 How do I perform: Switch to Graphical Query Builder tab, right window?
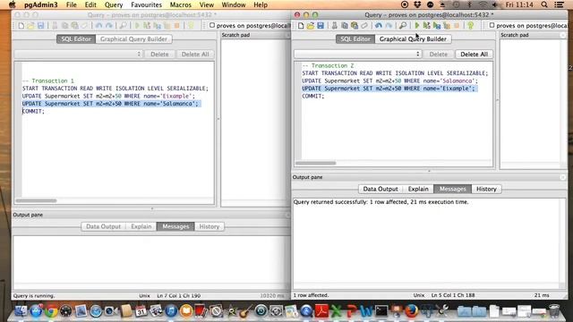413,39
